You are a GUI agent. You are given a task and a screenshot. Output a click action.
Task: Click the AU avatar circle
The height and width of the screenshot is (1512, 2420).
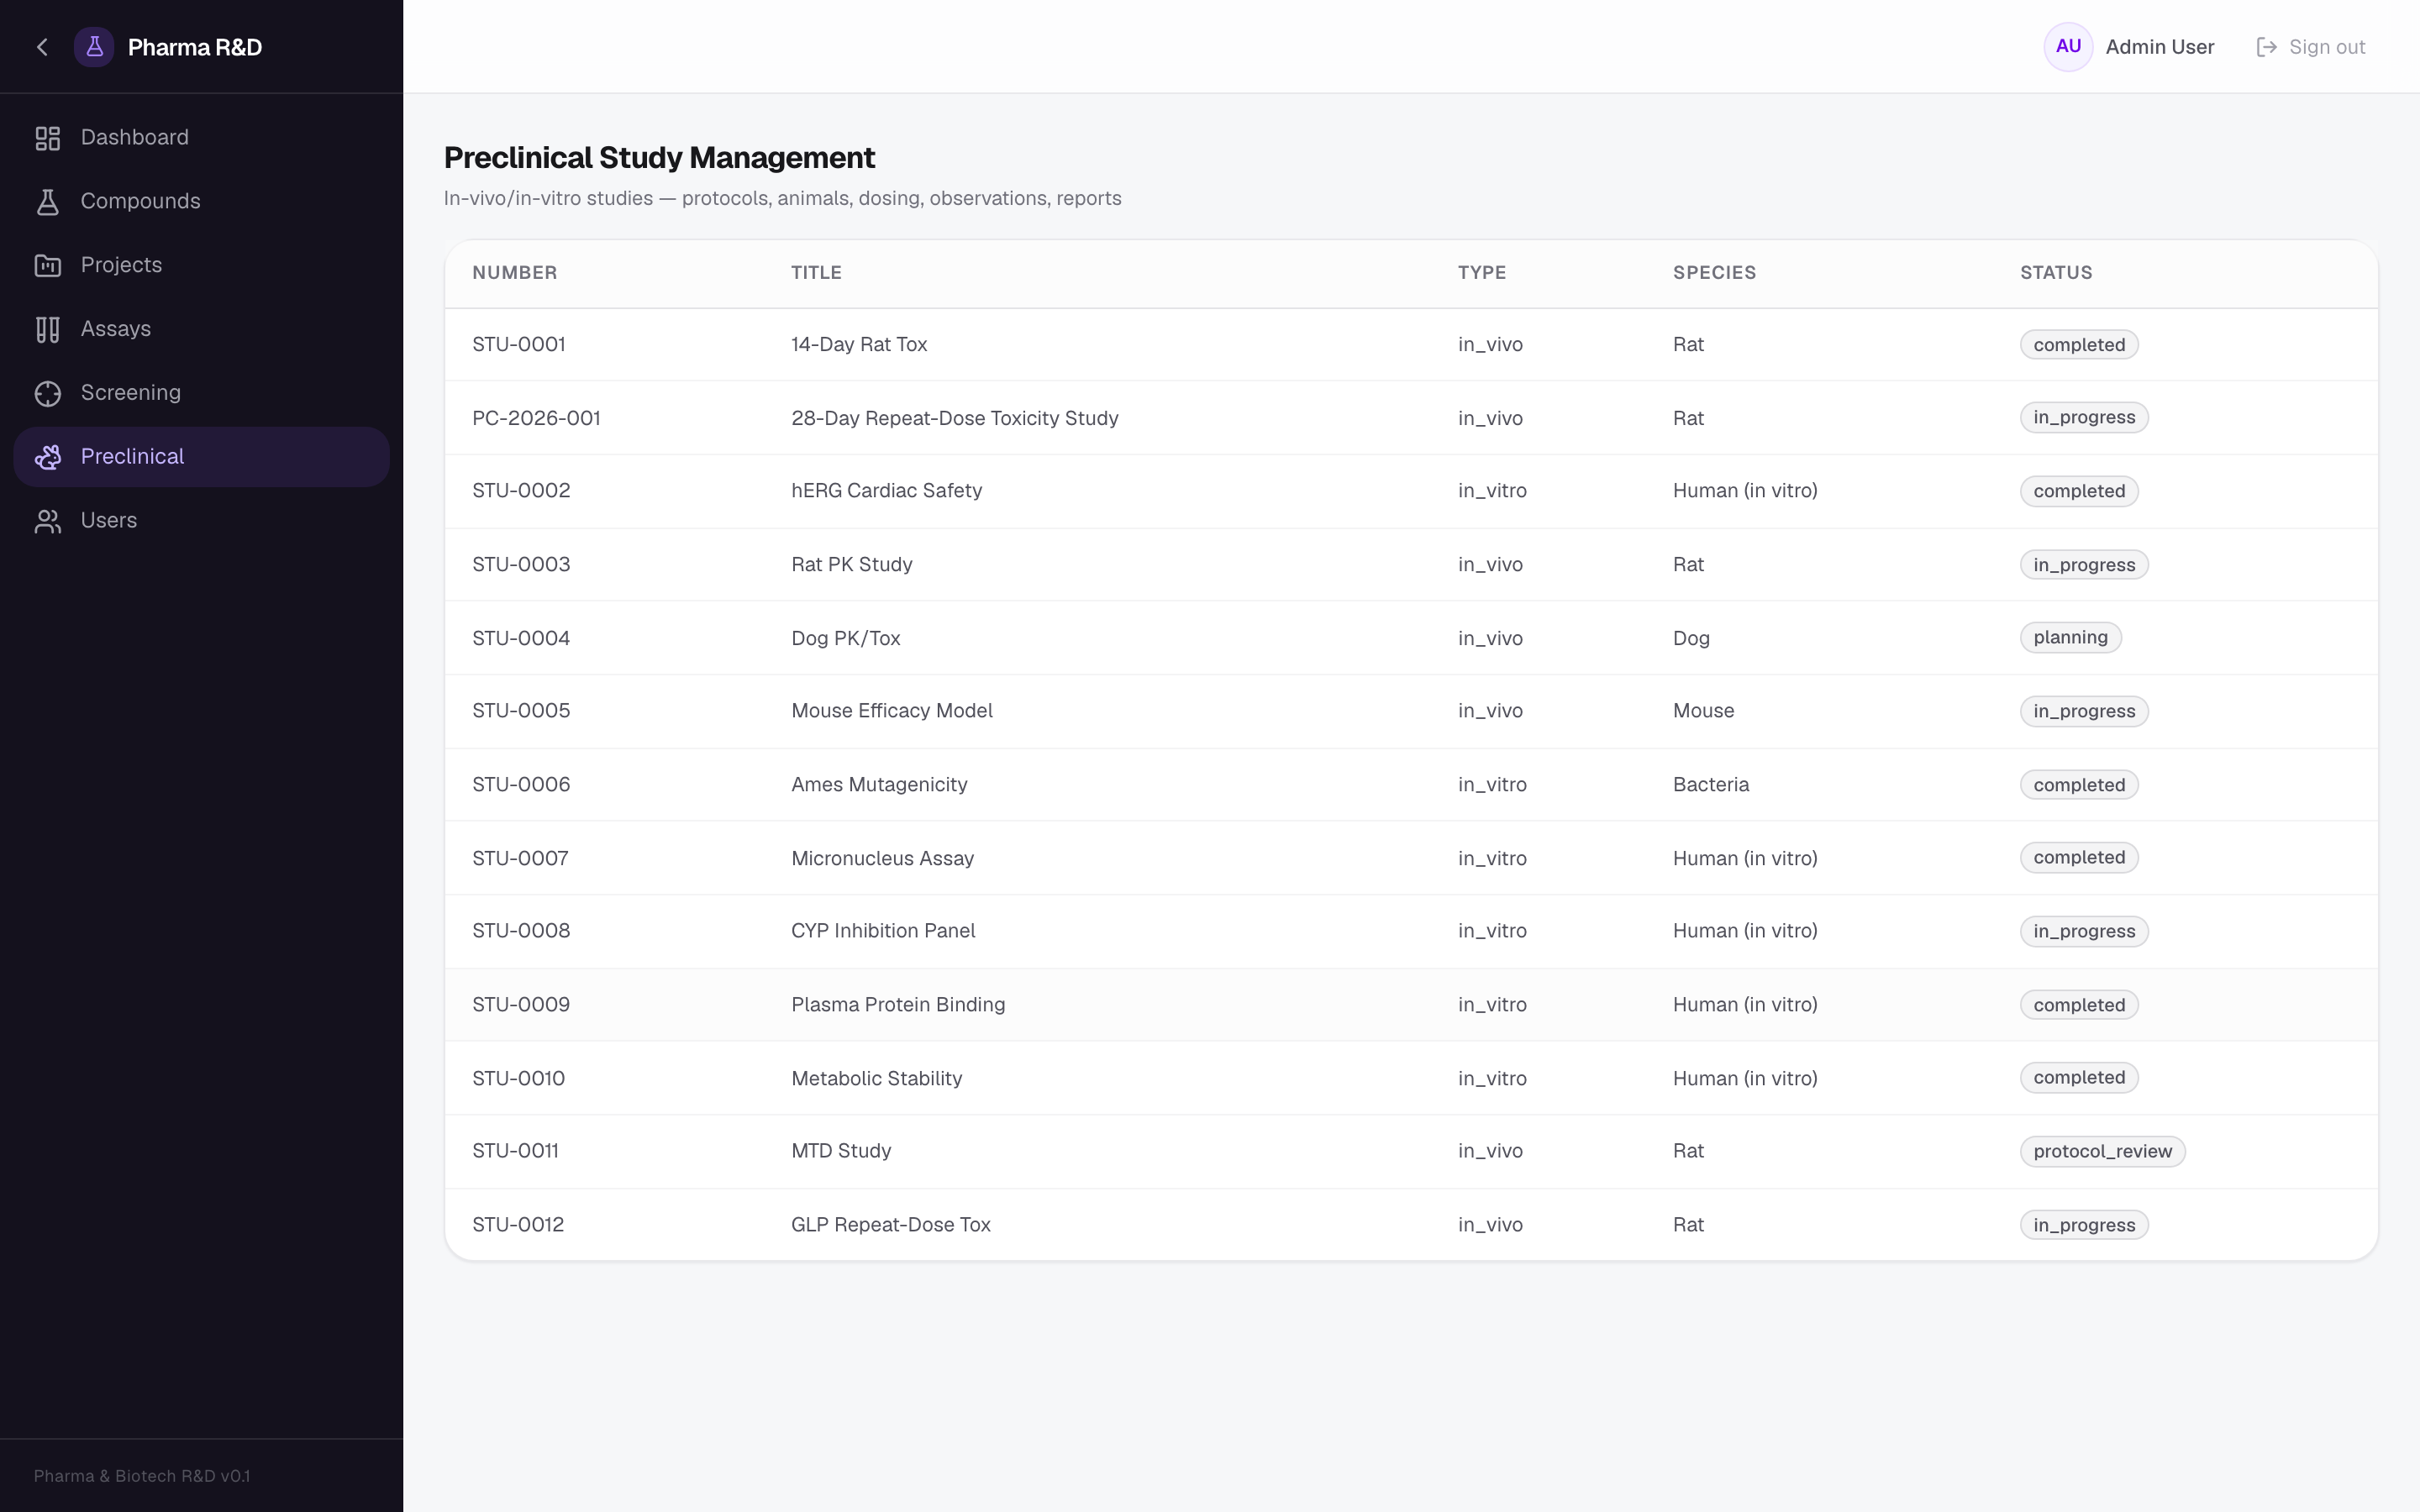tap(2068, 47)
